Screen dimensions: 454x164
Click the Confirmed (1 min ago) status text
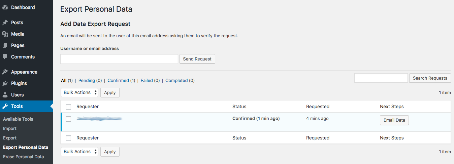click(256, 119)
